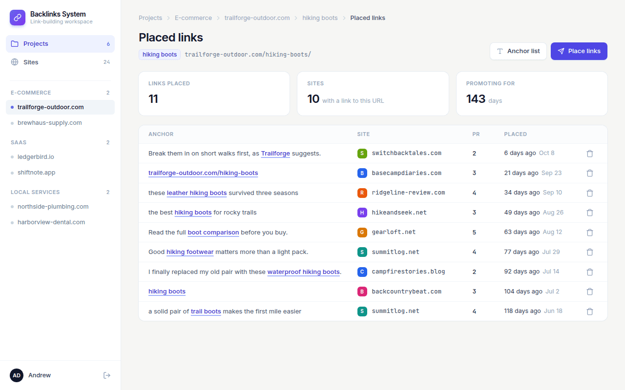Delete the hikeandseek.net link row

(589, 213)
